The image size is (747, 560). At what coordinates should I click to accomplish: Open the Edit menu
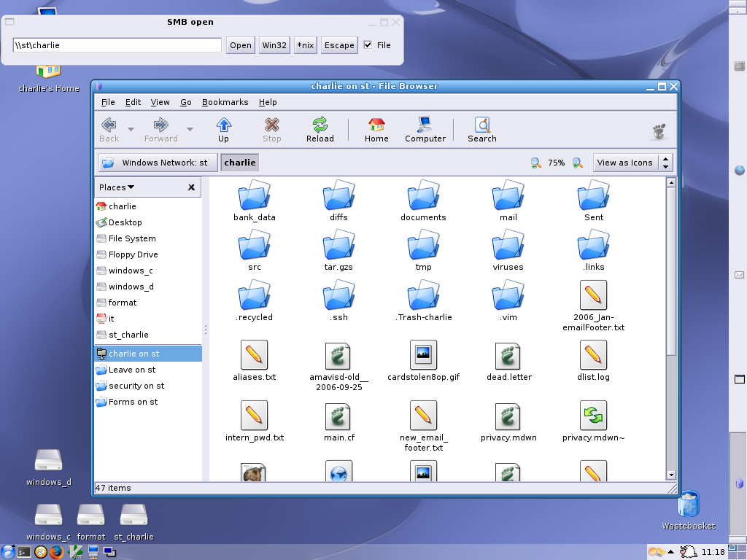pyautogui.click(x=133, y=102)
